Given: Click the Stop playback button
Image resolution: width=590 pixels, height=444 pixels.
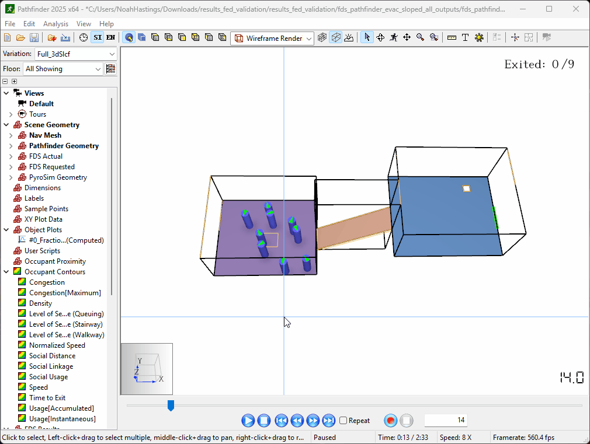Looking at the screenshot, I should pyautogui.click(x=264, y=421).
